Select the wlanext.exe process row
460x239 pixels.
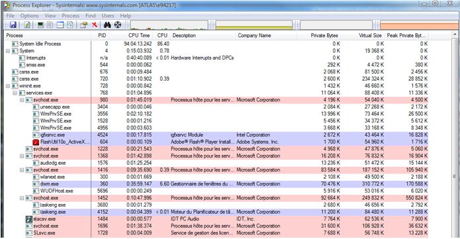216,177
